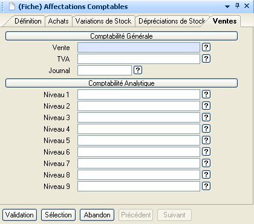254x224 pixels.
Task: Open the Journal lookup question mark
Action: point(138,70)
